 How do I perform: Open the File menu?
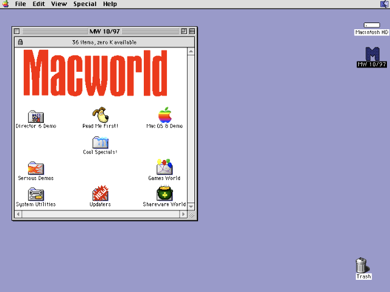(x=20, y=4)
